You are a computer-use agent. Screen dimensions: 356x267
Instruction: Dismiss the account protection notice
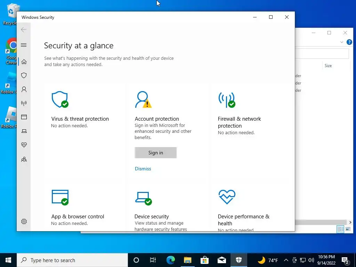(143, 169)
